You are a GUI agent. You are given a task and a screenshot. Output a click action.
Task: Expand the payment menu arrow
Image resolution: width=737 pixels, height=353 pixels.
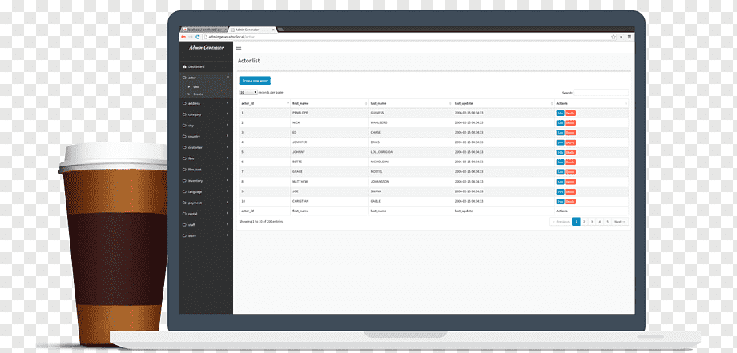tap(228, 203)
